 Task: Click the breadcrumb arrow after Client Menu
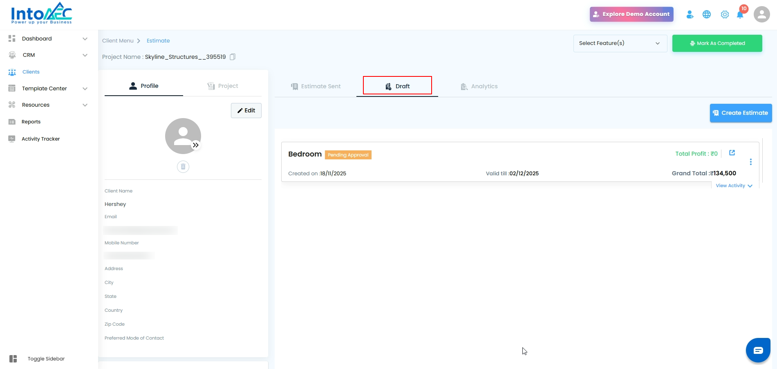(139, 41)
